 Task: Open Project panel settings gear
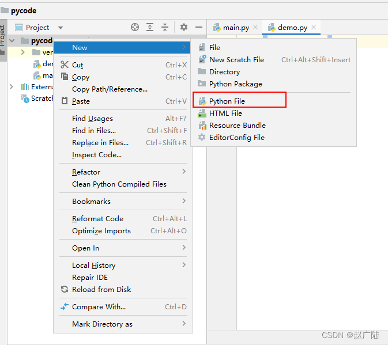point(183,27)
